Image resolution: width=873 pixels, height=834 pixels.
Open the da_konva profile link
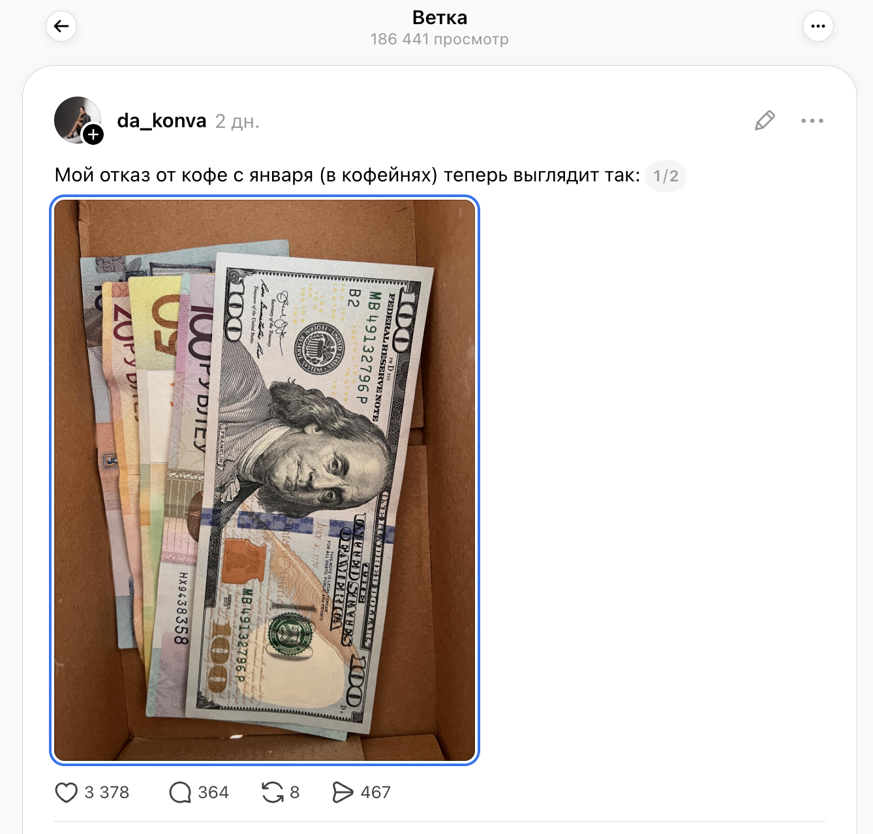pyautogui.click(x=162, y=121)
